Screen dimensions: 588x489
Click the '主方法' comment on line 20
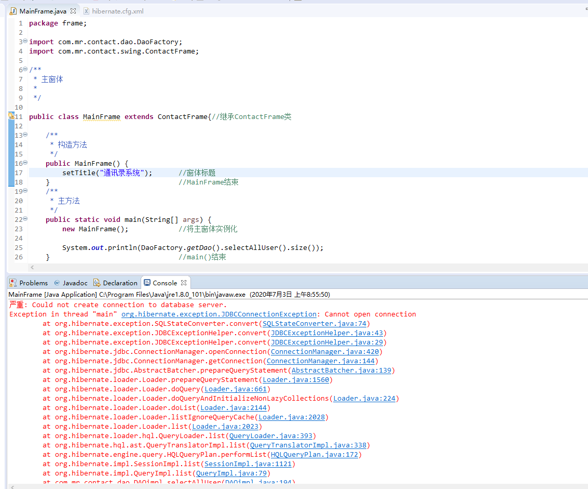click(x=69, y=201)
